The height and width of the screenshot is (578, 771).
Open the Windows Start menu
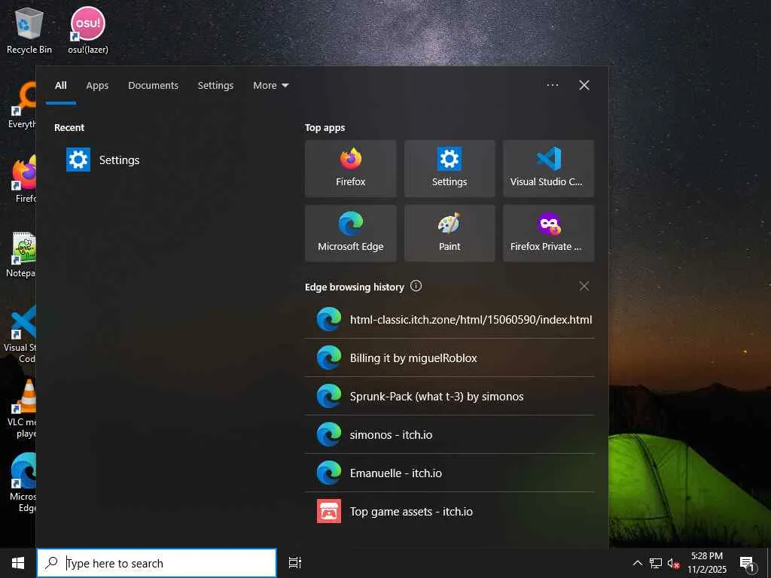pos(18,563)
